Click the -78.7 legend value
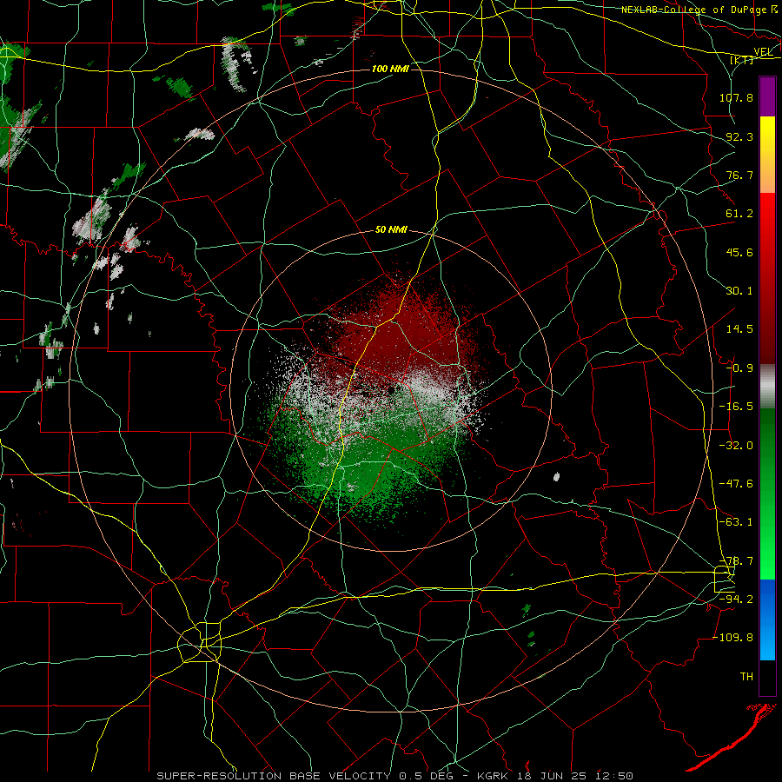Screen dimensions: 782x782 tap(736, 561)
